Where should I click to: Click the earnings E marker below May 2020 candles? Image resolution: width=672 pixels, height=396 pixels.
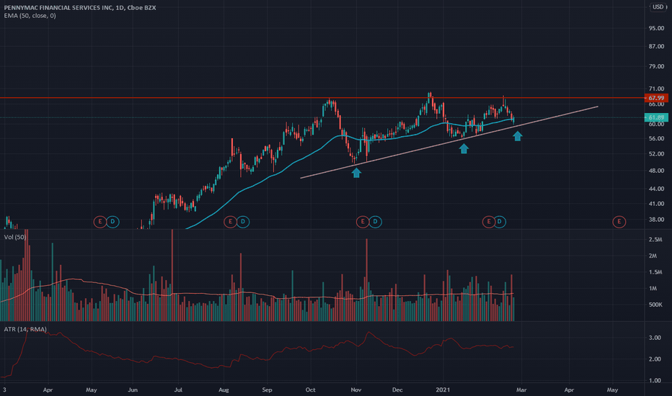(x=100, y=222)
